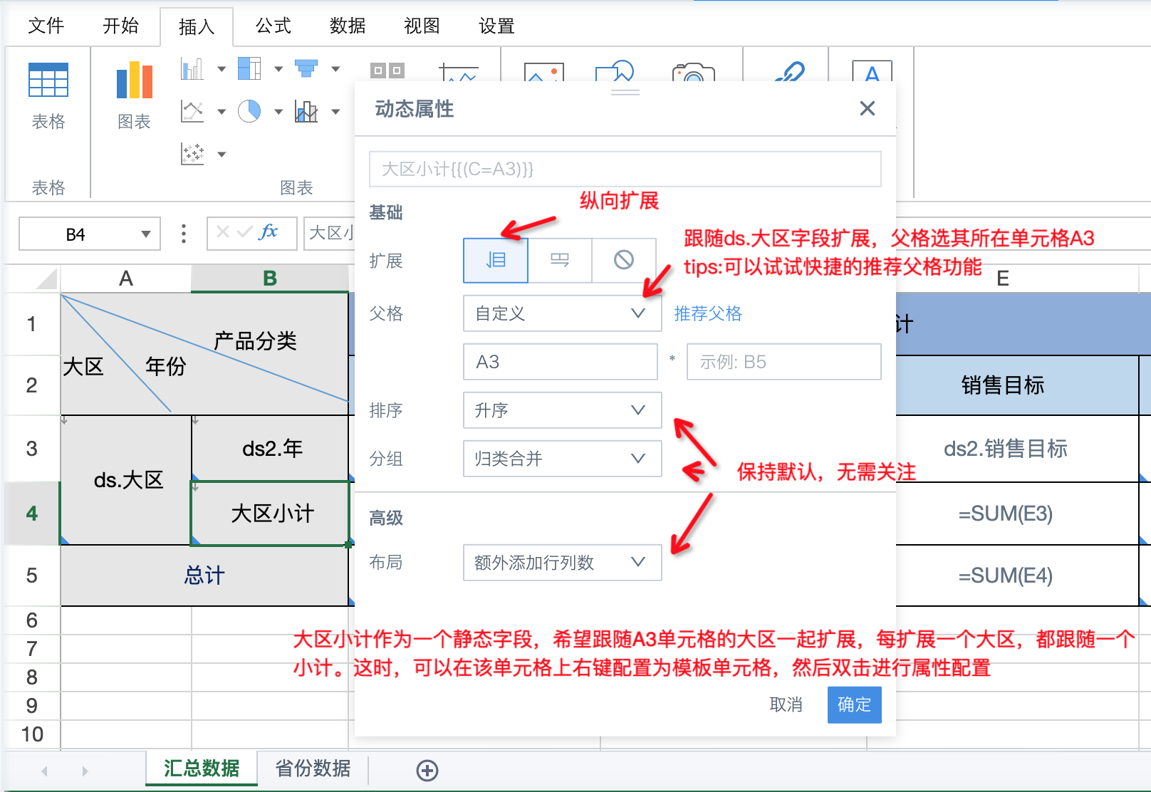Click the 表格 insert table icon

coord(48,80)
